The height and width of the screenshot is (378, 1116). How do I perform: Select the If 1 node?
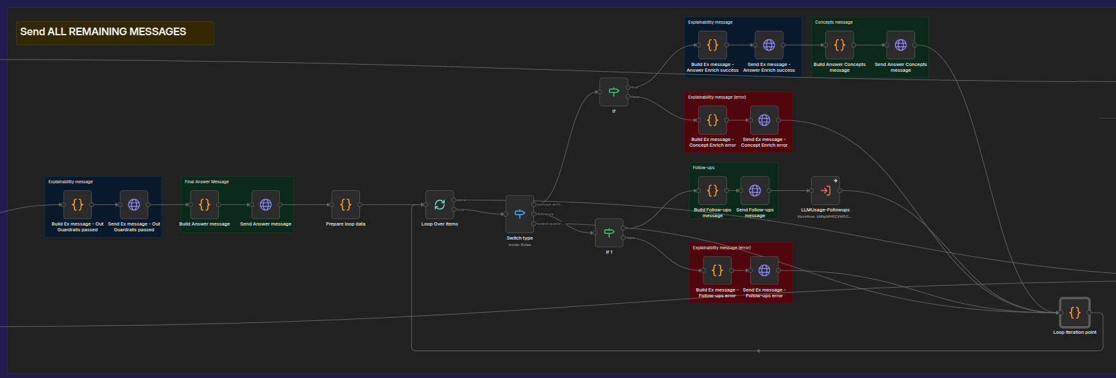point(609,233)
